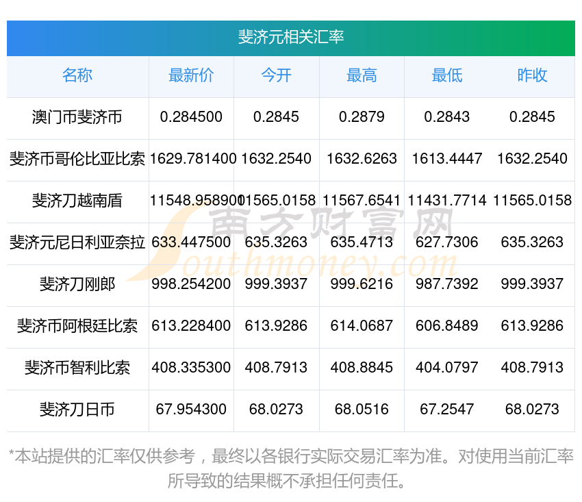Image resolution: width=582 pixels, height=502 pixels.
Task: Click the 斐济刀刚郎 row label
Action: 77,284
